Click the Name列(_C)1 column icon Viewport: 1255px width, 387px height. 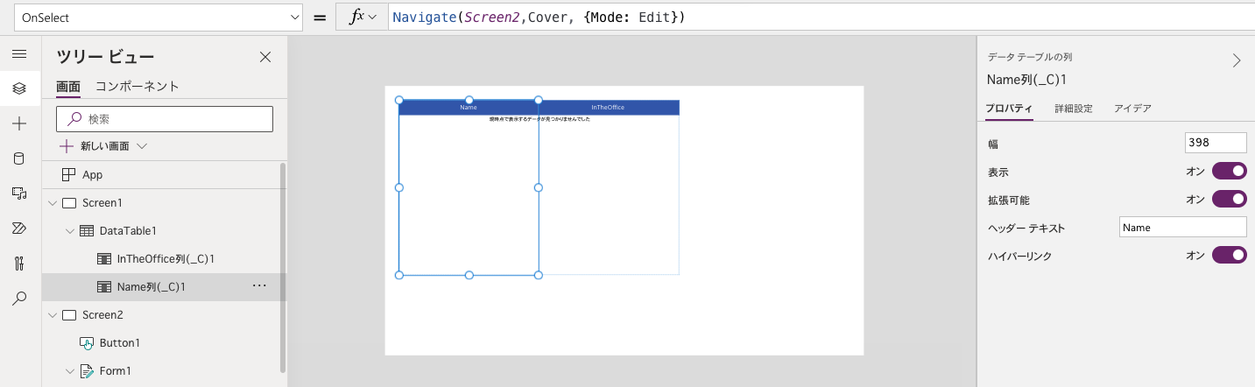(x=104, y=287)
